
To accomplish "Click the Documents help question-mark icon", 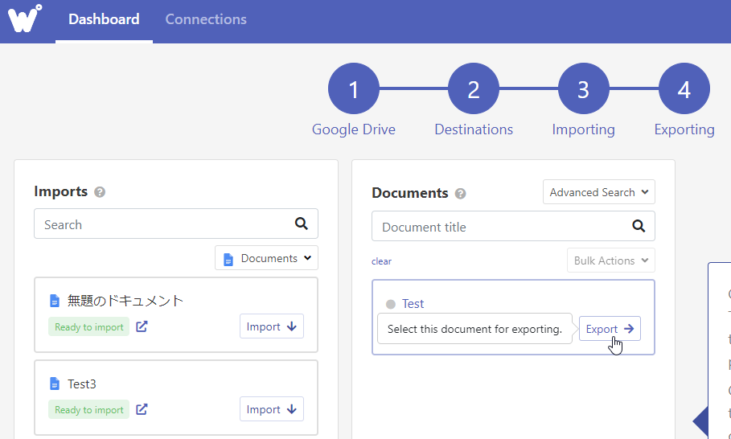I will click(x=461, y=194).
